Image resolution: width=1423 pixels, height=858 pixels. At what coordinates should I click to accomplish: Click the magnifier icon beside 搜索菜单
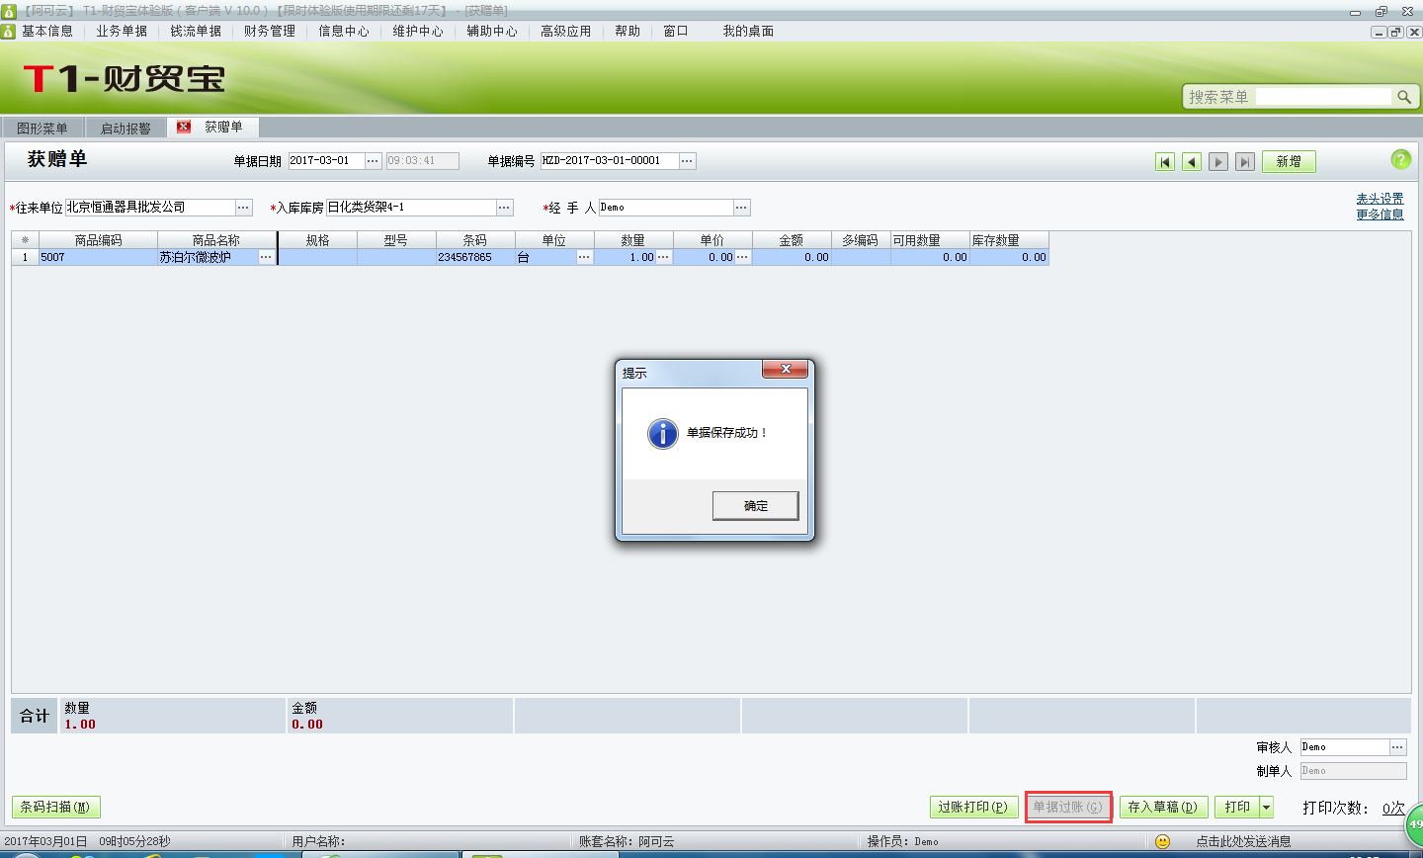click(x=1405, y=97)
